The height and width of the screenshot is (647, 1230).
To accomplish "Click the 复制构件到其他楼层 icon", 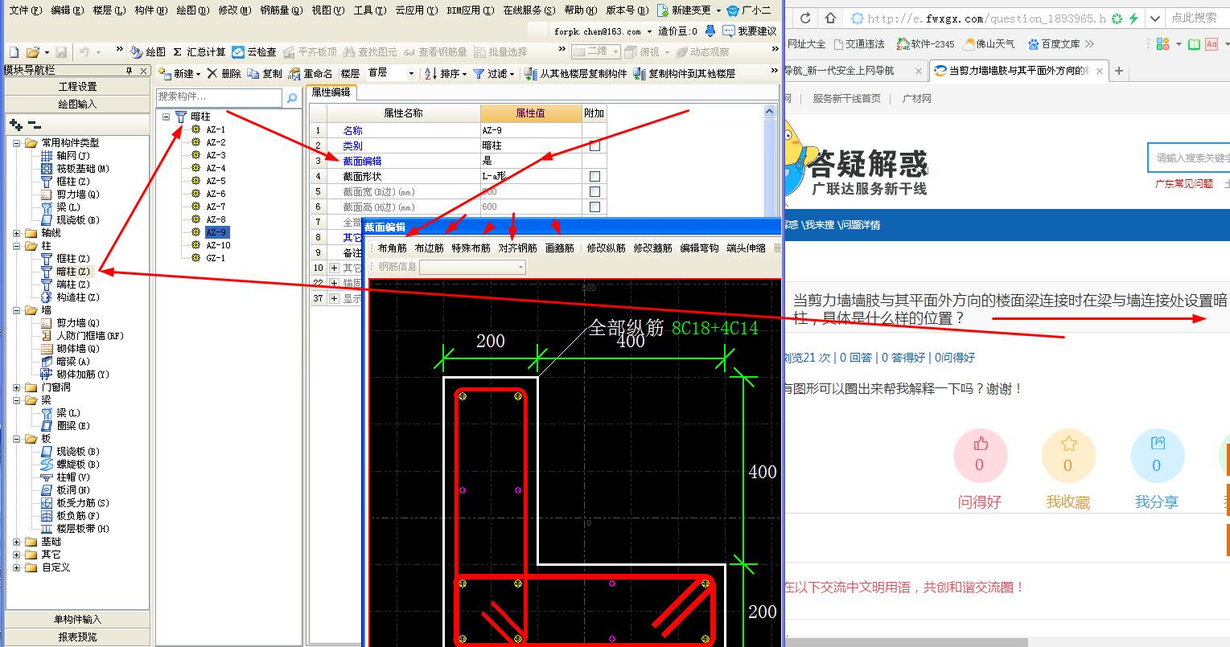I will point(640,74).
